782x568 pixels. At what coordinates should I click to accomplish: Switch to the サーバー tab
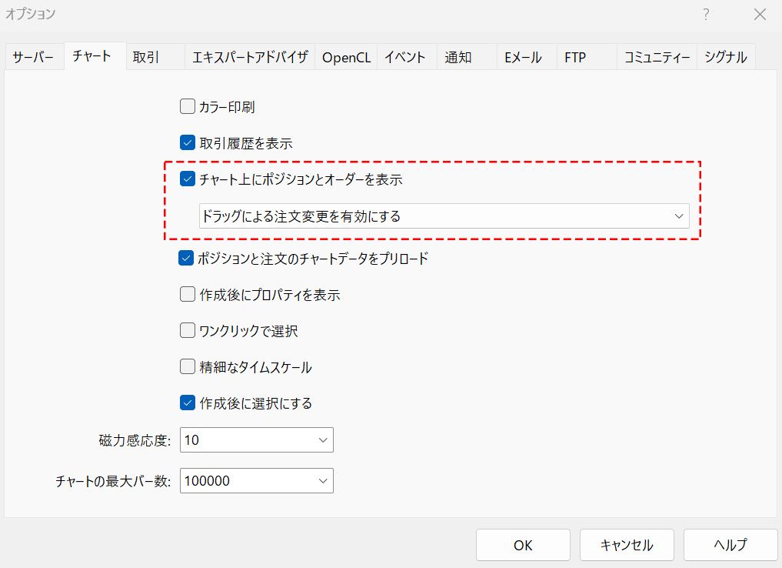(x=33, y=57)
